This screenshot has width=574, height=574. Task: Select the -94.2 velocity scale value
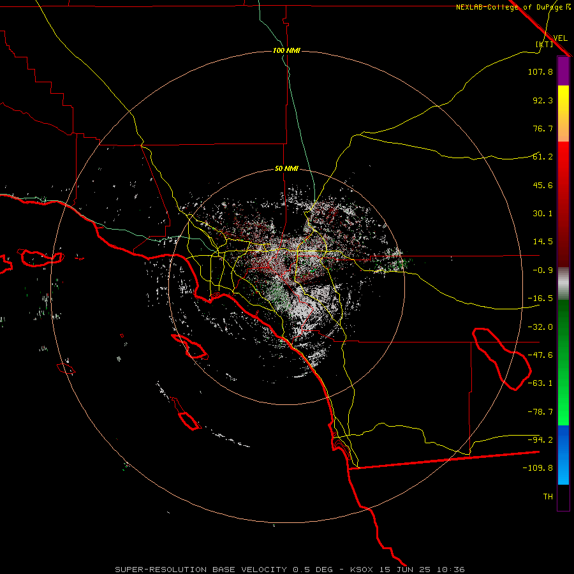(540, 440)
